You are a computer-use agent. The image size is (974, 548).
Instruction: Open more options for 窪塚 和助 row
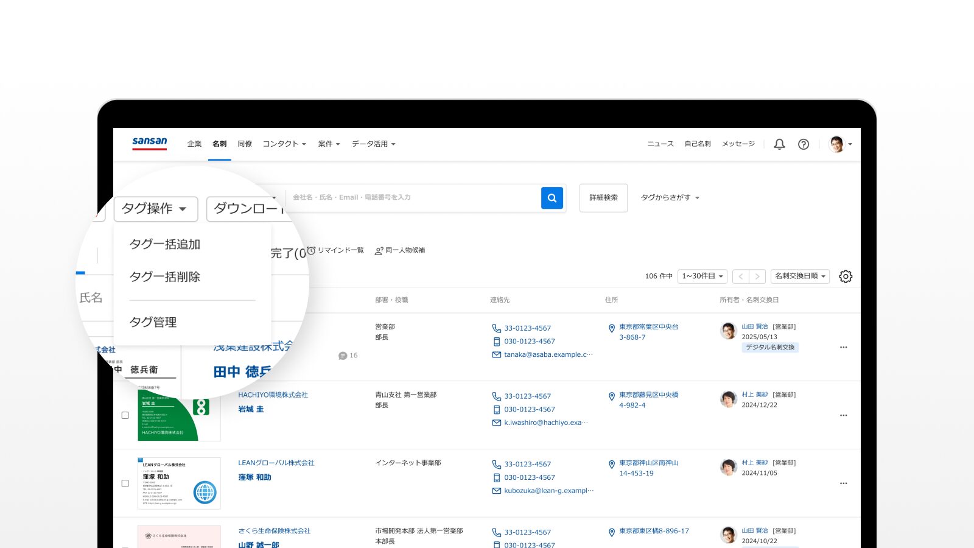click(x=843, y=483)
